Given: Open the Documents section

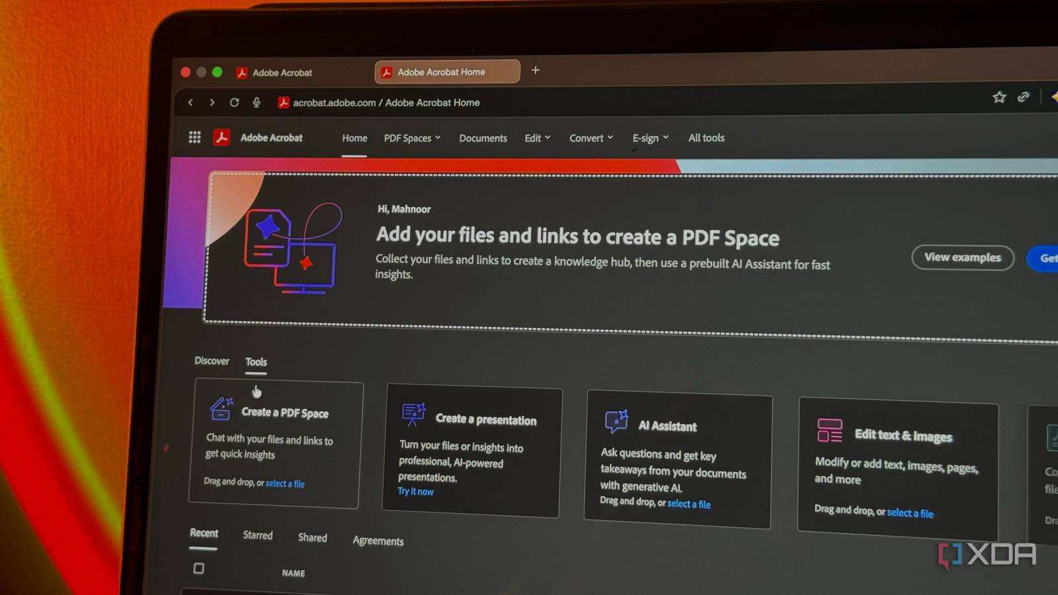Looking at the screenshot, I should 483,138.
